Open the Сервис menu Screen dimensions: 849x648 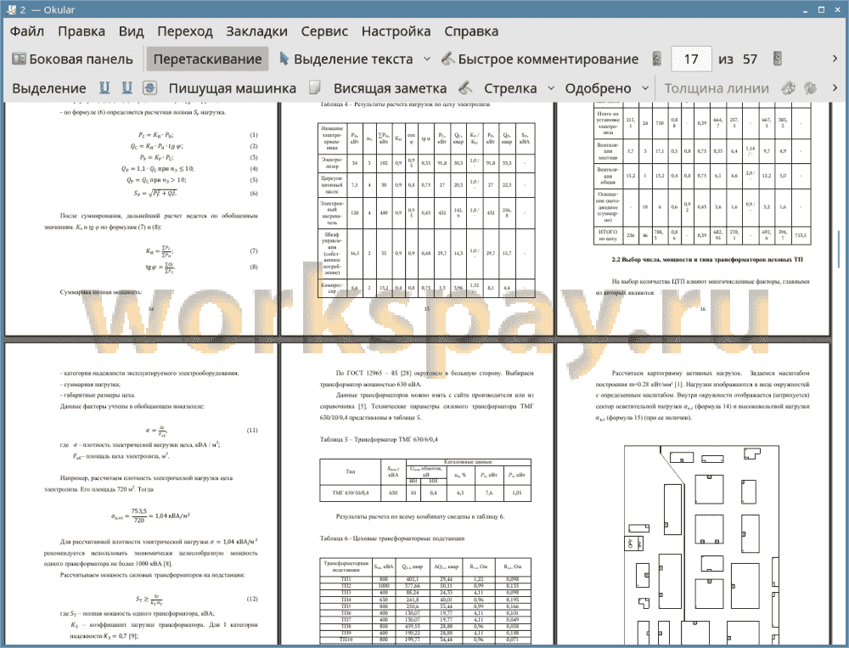tap(324, 31)
